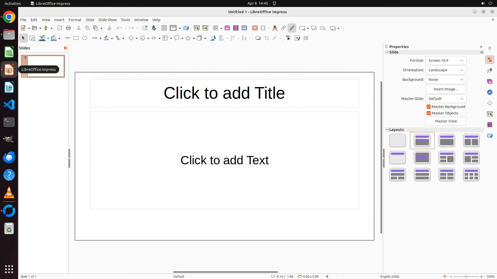This screenshot has width=497, height=279.
Task: Click the Insert Image... button
Action: (446, 89)
